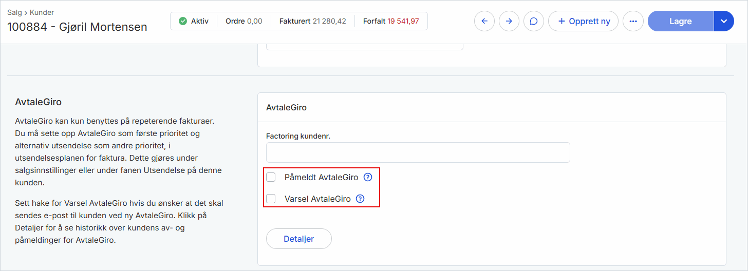
Task: Focus the Factoring kundenr. input field
Action: (418, 152)
